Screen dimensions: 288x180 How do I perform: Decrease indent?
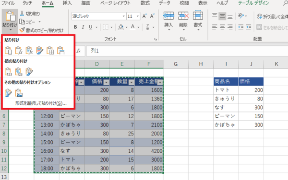241,27
